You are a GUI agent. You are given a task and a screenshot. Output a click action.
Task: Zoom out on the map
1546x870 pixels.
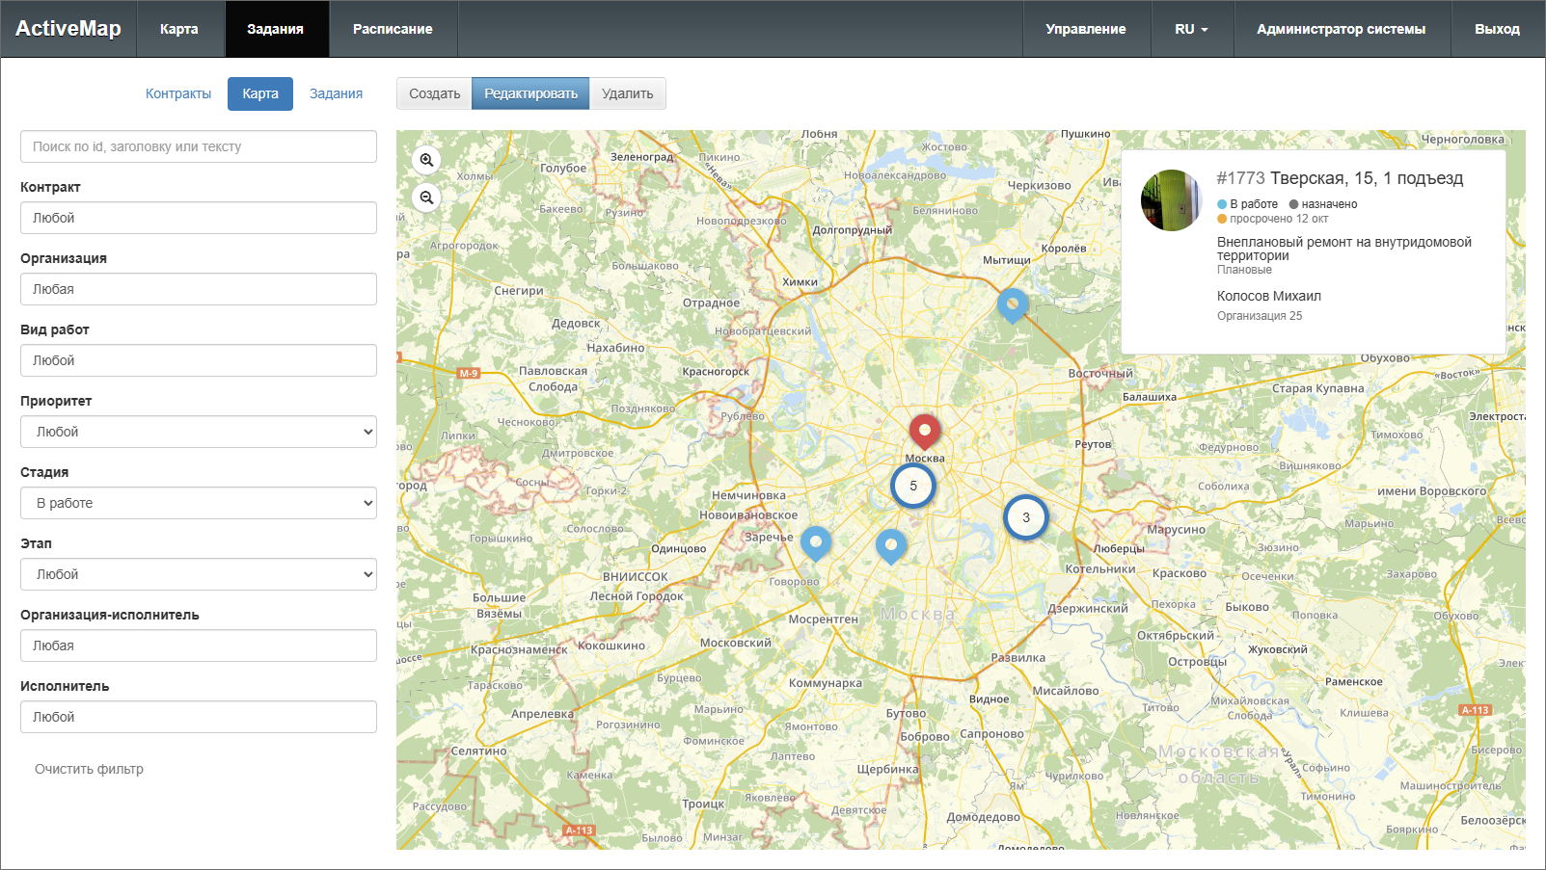click(426, 198)
